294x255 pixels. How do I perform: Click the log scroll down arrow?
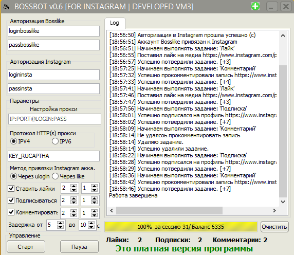(283, 202)
